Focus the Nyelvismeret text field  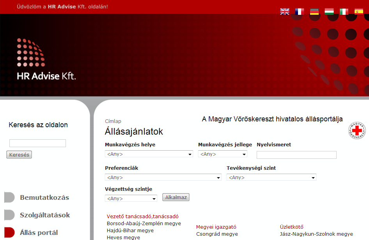pyautogui.click(x=296, y=155)
